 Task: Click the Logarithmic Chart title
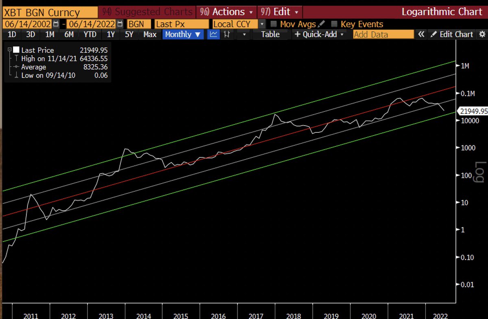[x=442, y=11]
